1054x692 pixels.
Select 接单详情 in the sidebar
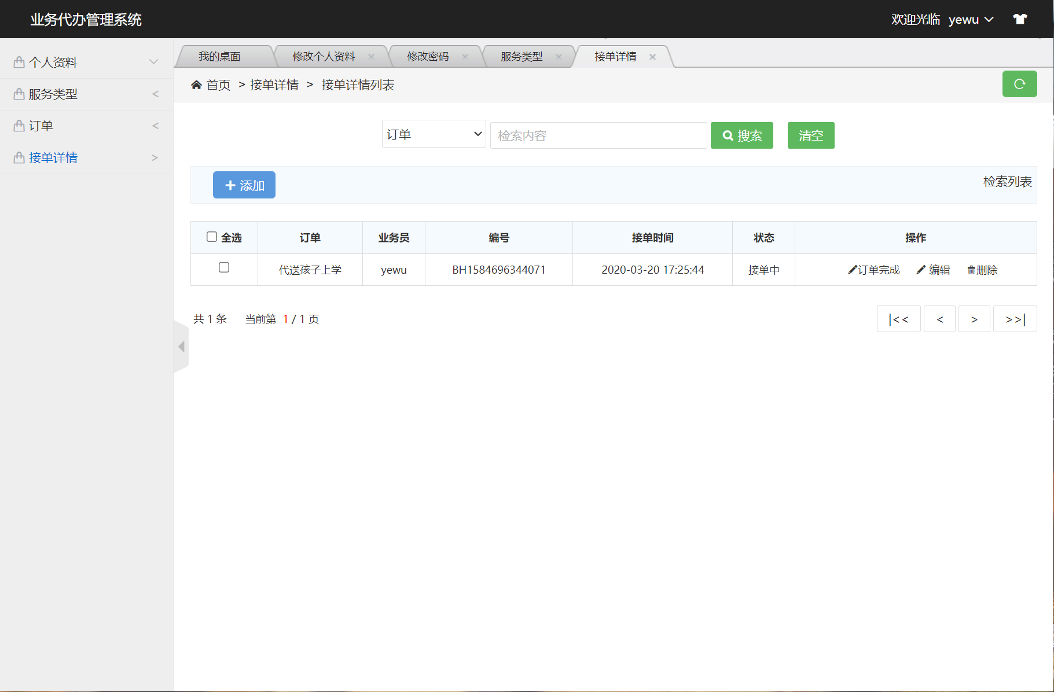tap(54, 157)
